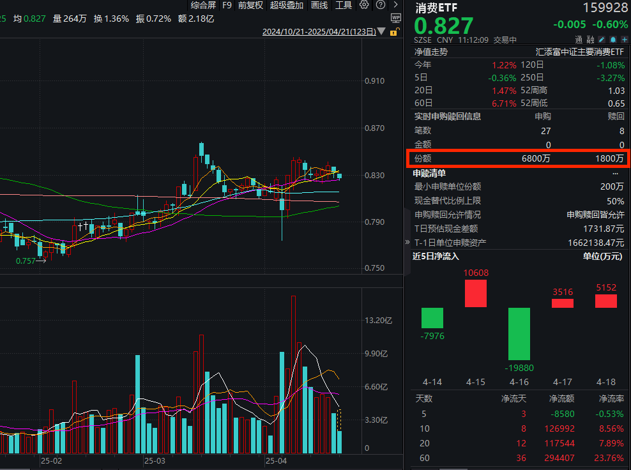Open the > chevron at the toolbar end
The width and height of the screenshot is (631, 470).
(395, 6)
